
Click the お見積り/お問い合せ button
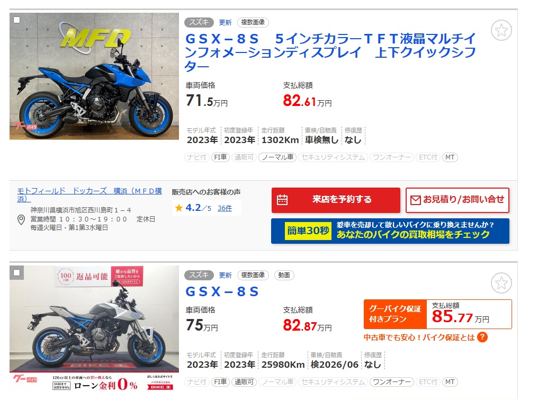point(458,200)
